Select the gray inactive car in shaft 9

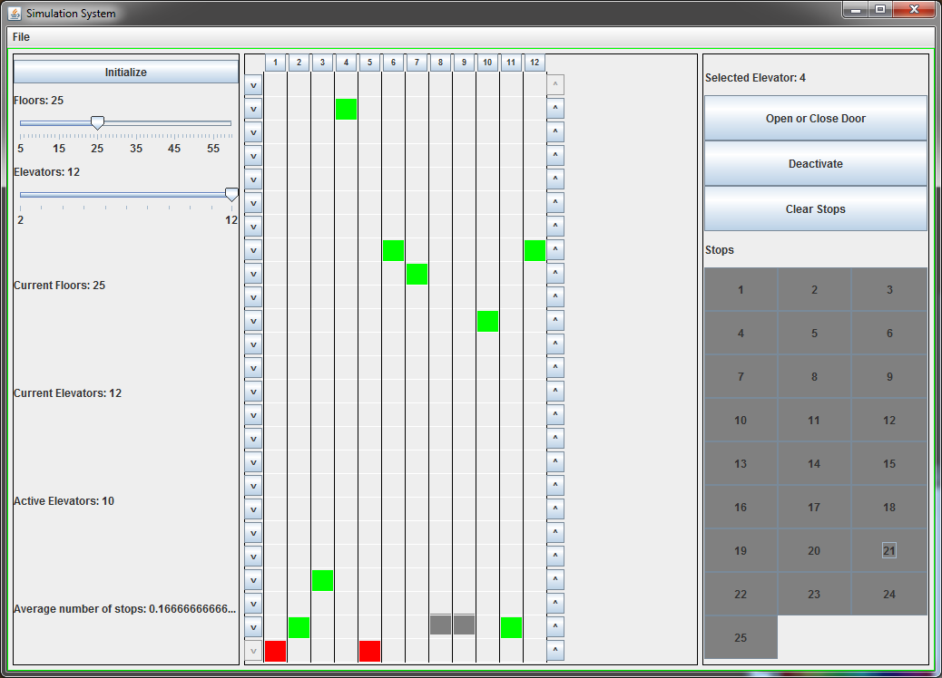(464, 625)
